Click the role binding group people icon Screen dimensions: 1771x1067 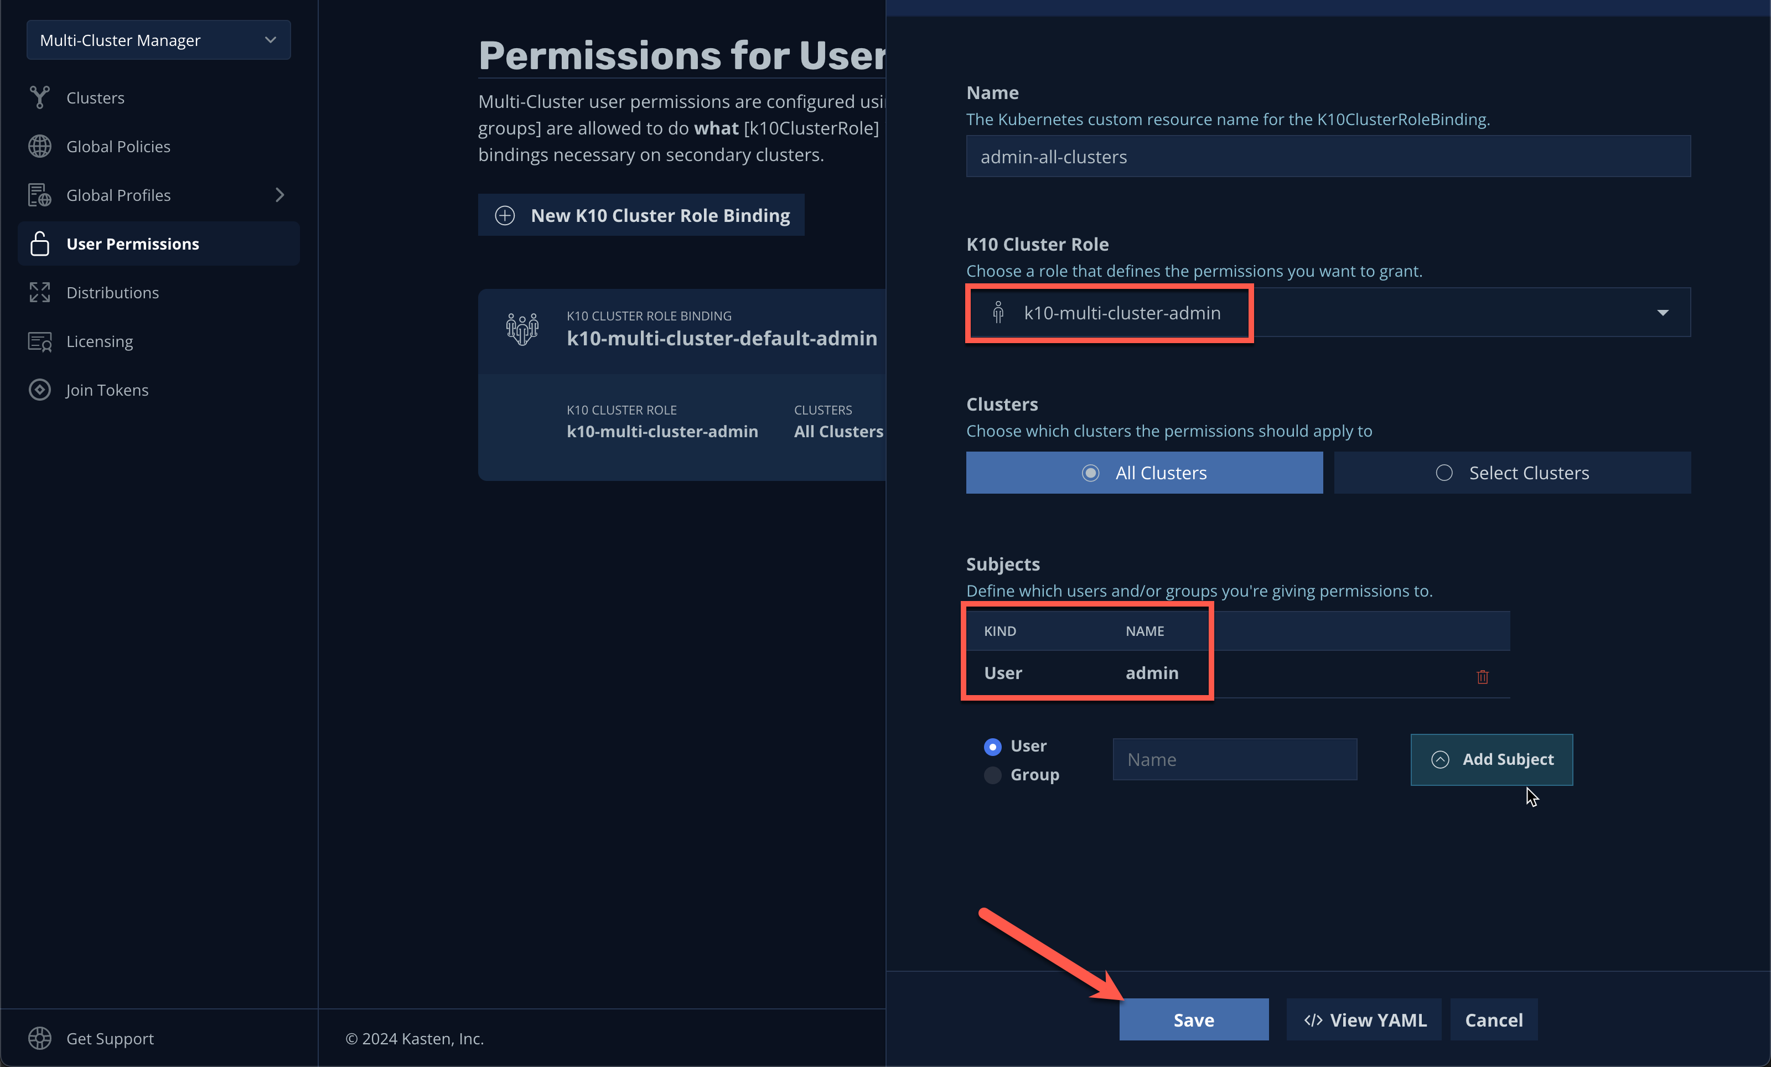click(x=522, y=329)
